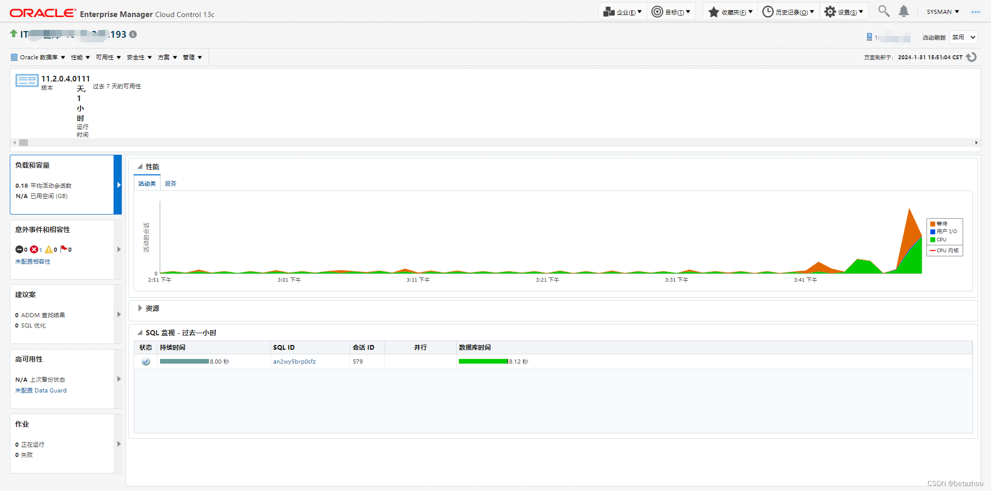Click the 等待 orange legend swatch
Screen dimensions: 991x491
(x=933, y=224)
